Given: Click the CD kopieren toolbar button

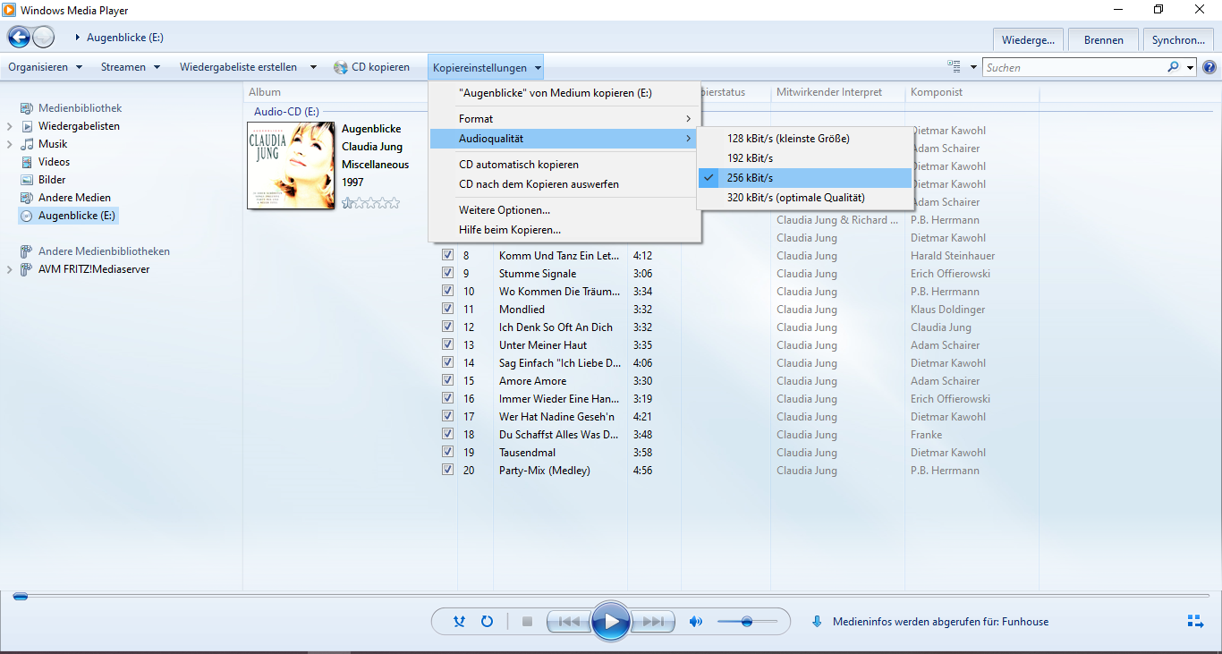Looking at the screenshot, I should [371, 67].
